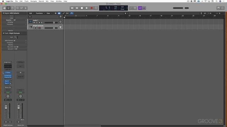Adjust the master volume slider in toolbar
The width and height of the screenshot is (227, 127).
181,8
